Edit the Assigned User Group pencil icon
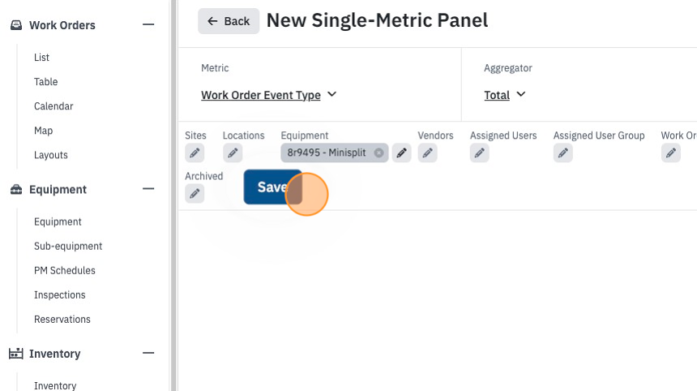The width and height of the screenshot is (697, 391). pos(562,153)
